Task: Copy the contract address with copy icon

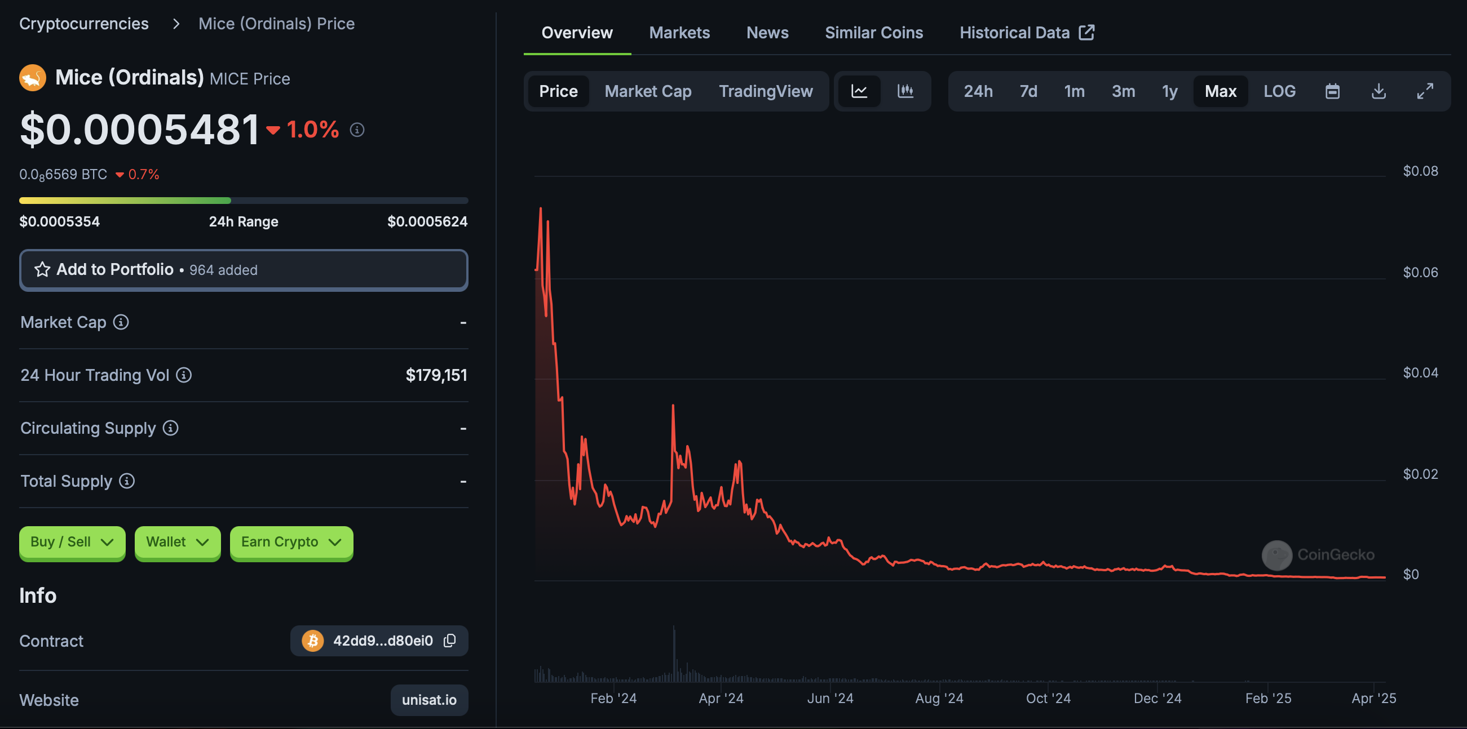Action: (450, 640)
